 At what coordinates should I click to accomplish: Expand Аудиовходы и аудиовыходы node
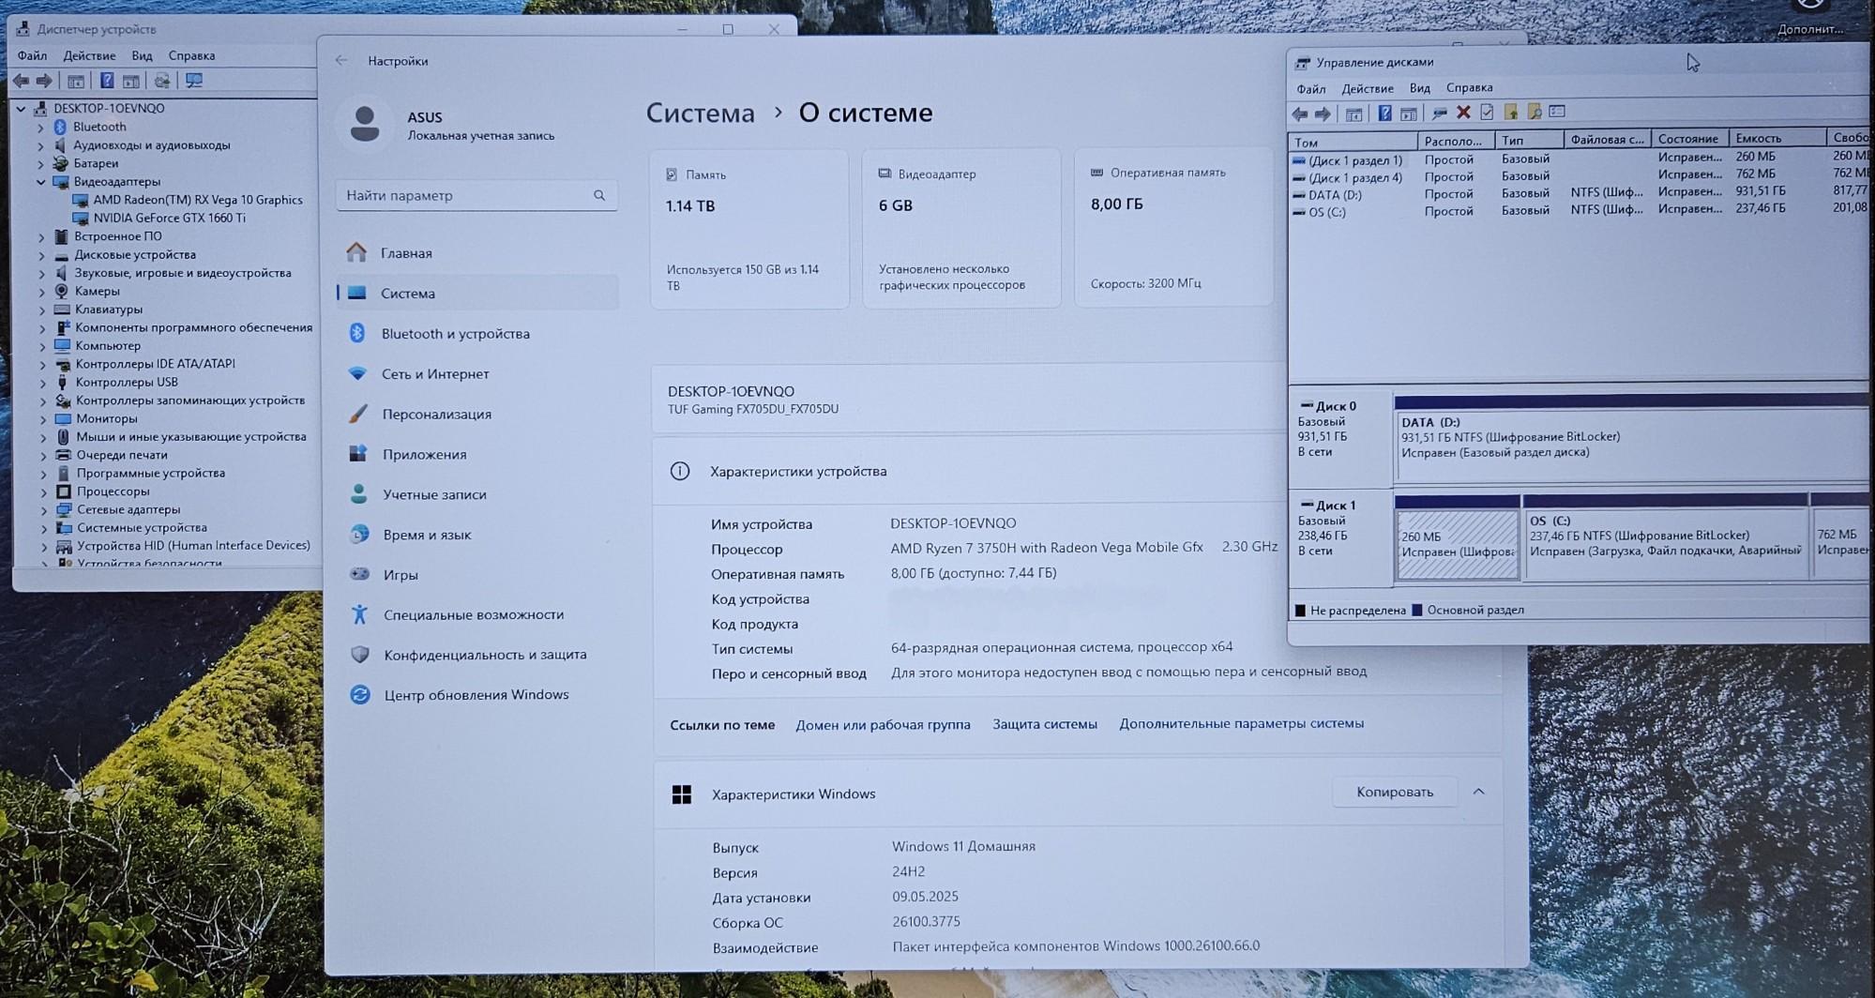click(x=40, y=145)
